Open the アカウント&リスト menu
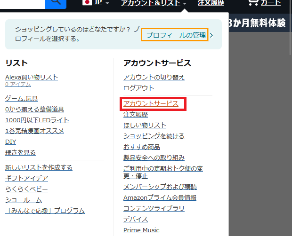 (154, 3)
